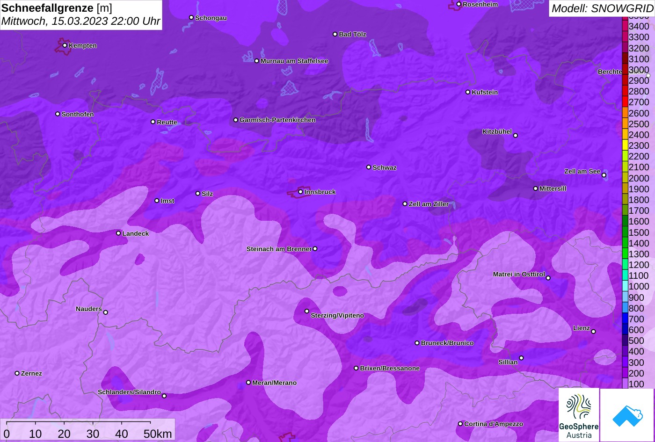The image size is (655, 442).
Task: Select the 1500 m green legend color
Action: click(625, 232)
